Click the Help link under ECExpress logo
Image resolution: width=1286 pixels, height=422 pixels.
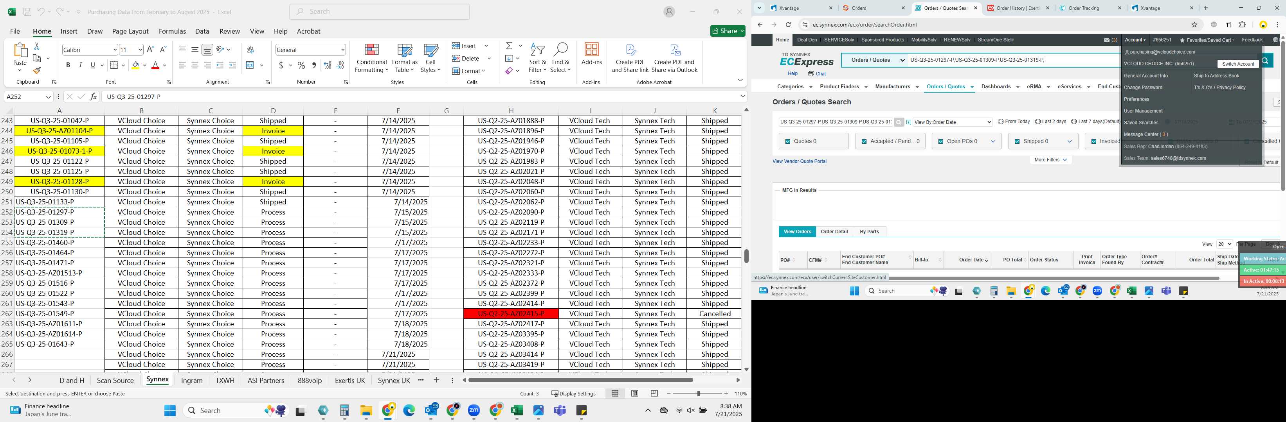[x=792, y=74]
